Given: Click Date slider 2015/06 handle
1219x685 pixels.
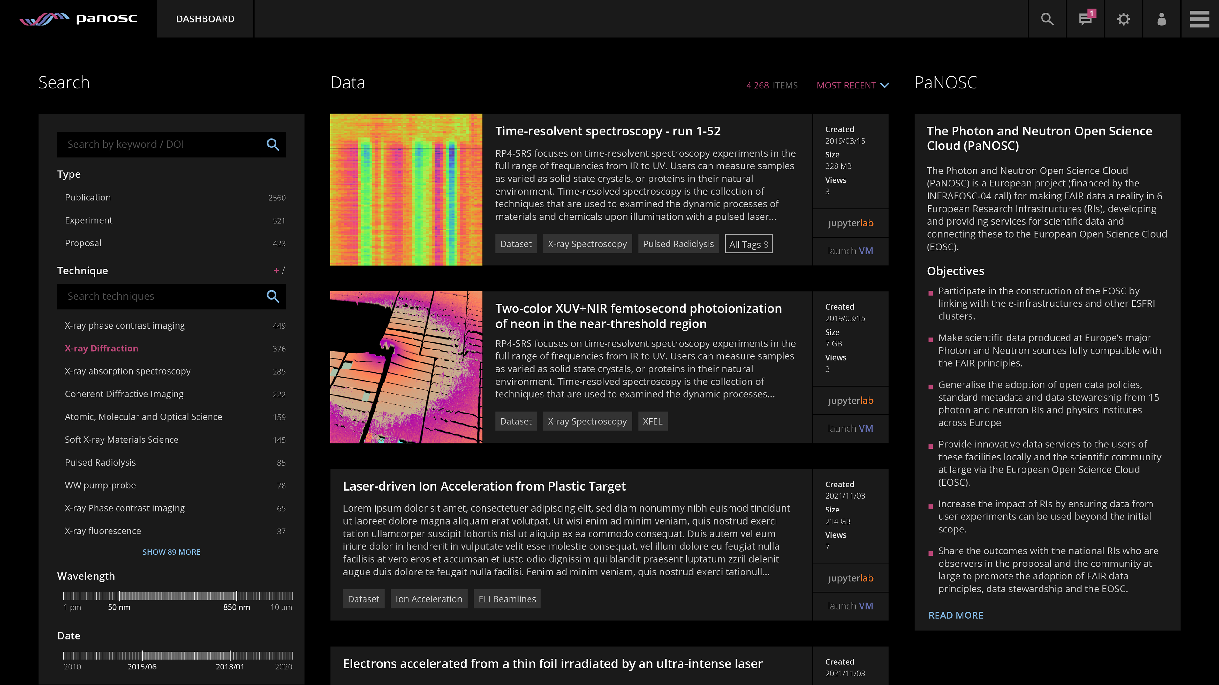Looking at the screenshot, I should 142,656.
